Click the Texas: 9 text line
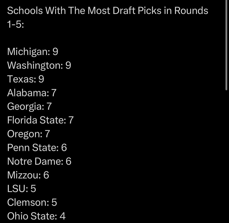Viewport: 229px width, 223px height. [26, 79]
